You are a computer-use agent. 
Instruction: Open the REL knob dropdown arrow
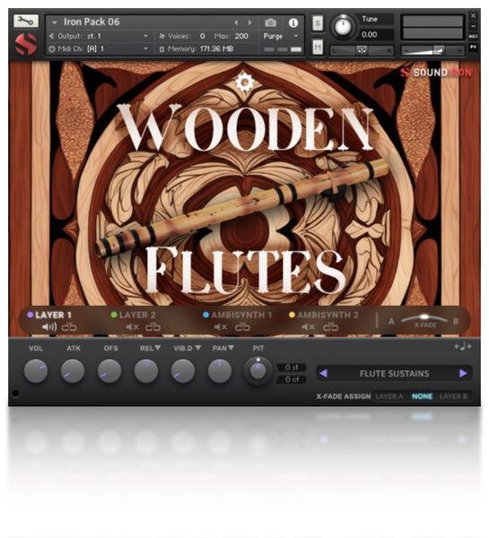pos(158,348)
